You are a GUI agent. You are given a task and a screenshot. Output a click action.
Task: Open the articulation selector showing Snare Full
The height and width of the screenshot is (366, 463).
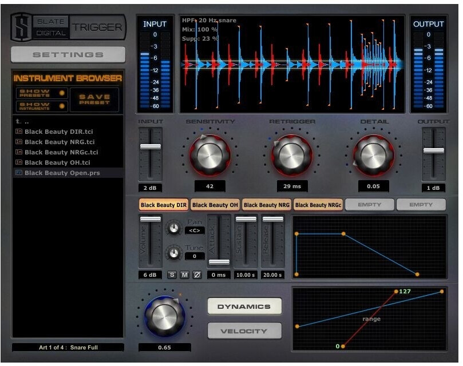[x=68, y=347]
